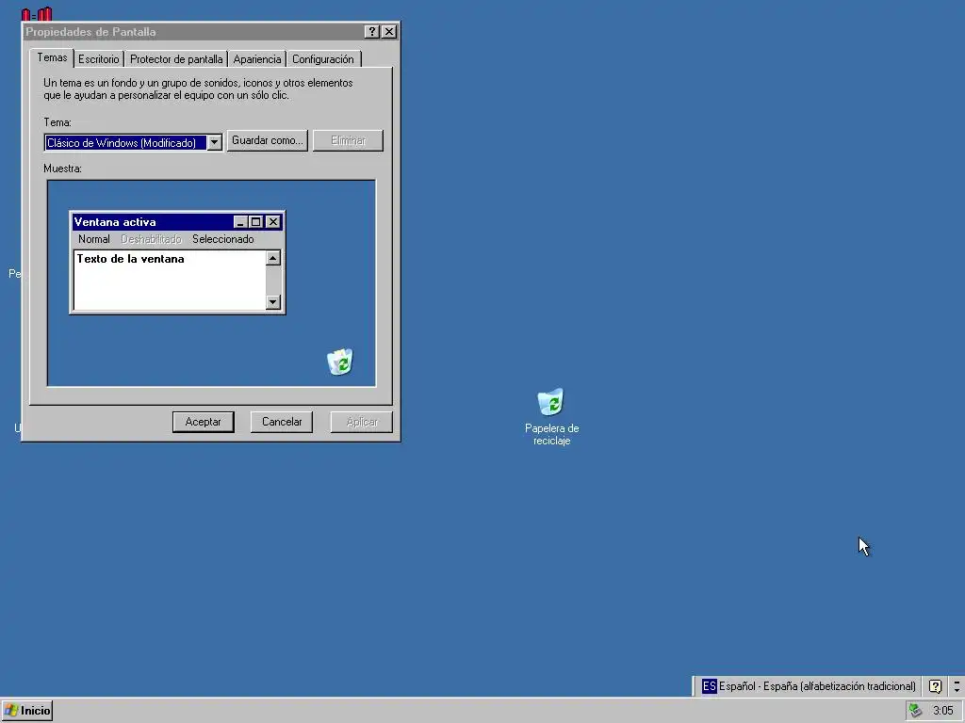Click the Guardar como... button
This screenshot has width=965, height=723.
[267, 140]
